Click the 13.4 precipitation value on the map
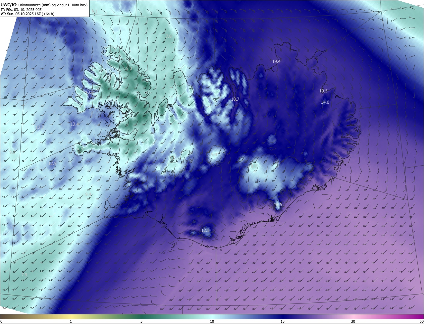Screen dimensions: 424x324 coord(75,124)
